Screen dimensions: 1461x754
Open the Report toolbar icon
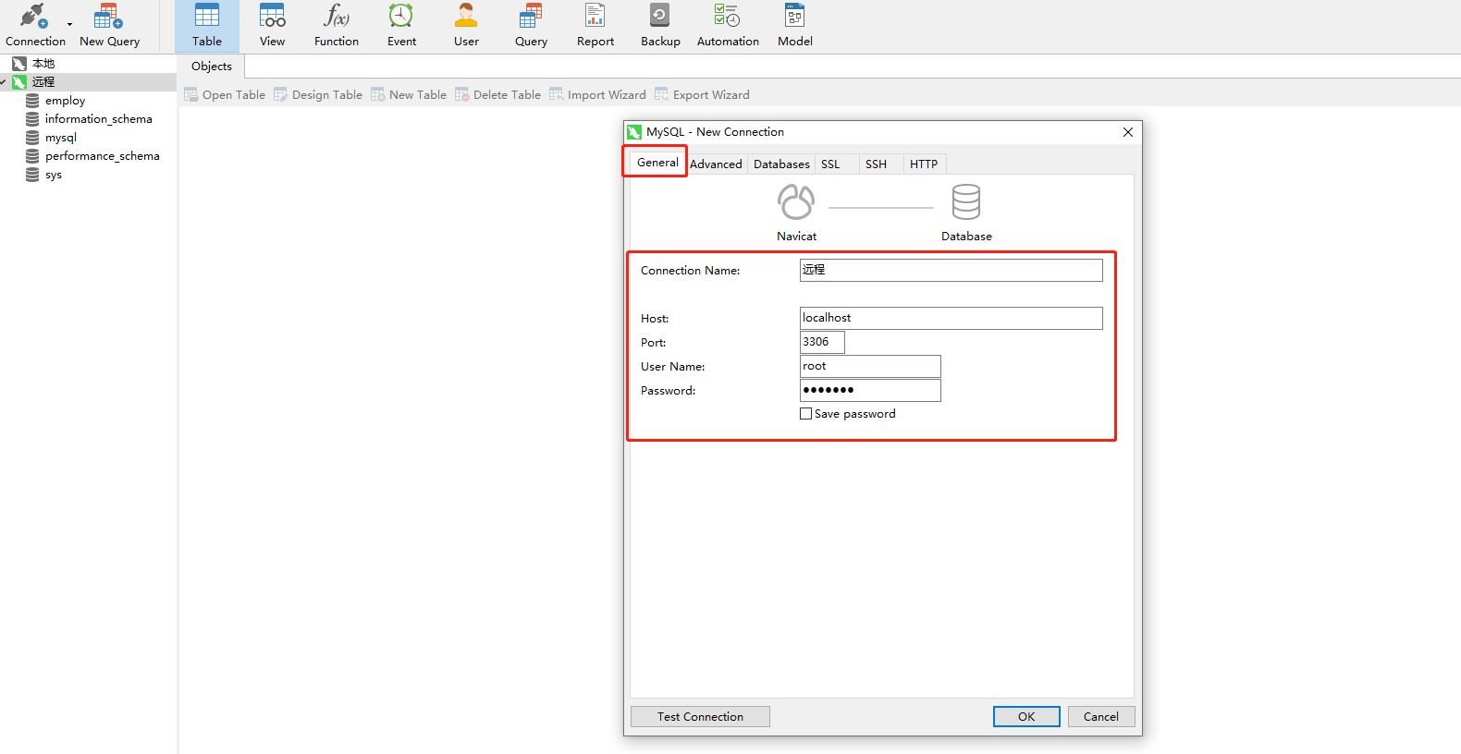pos(595,26)
